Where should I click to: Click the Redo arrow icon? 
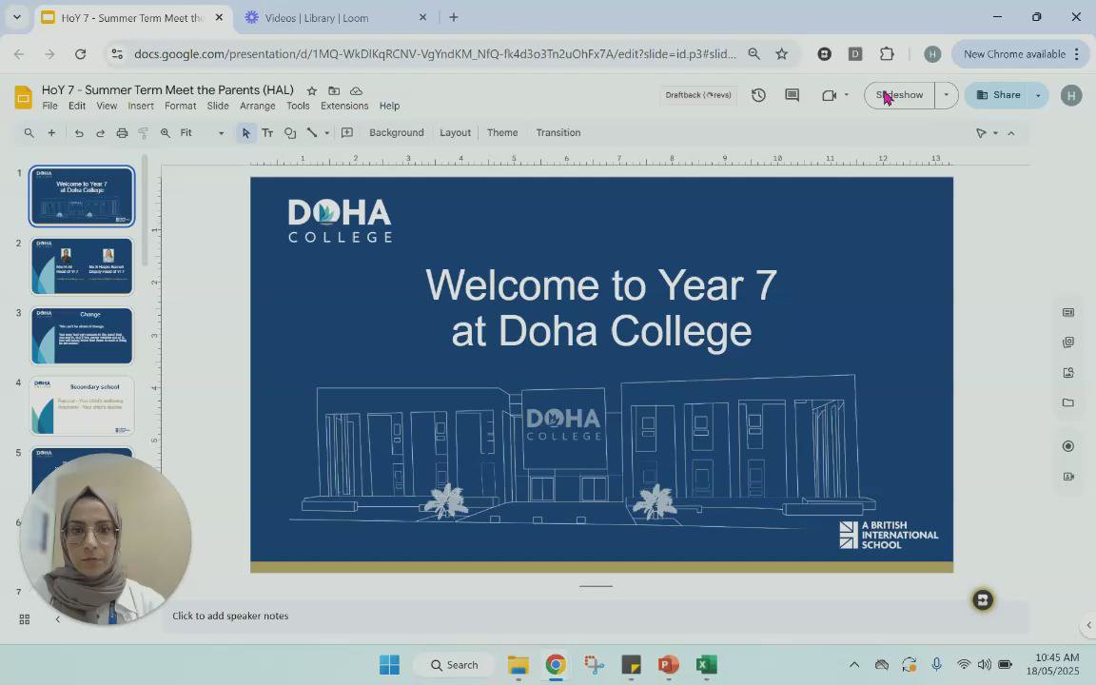pos(100,133)
